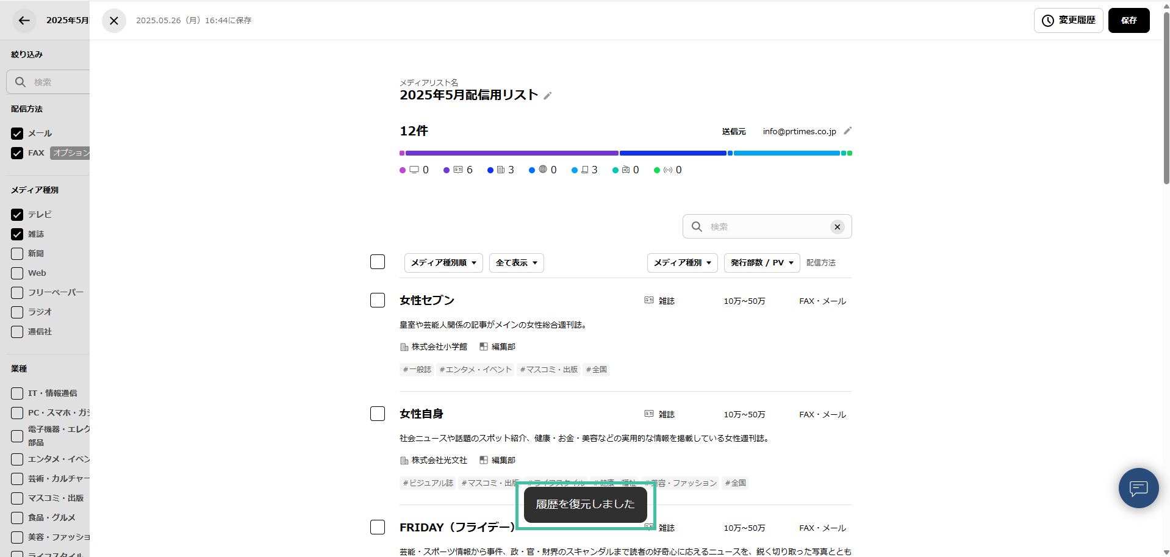Select the 女性セブン row checkbox
1170x557 pixels.
pos(378,300)
